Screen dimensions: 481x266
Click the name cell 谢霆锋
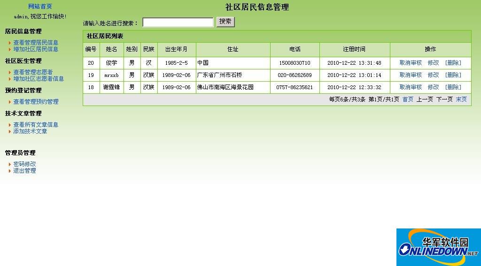112,87
